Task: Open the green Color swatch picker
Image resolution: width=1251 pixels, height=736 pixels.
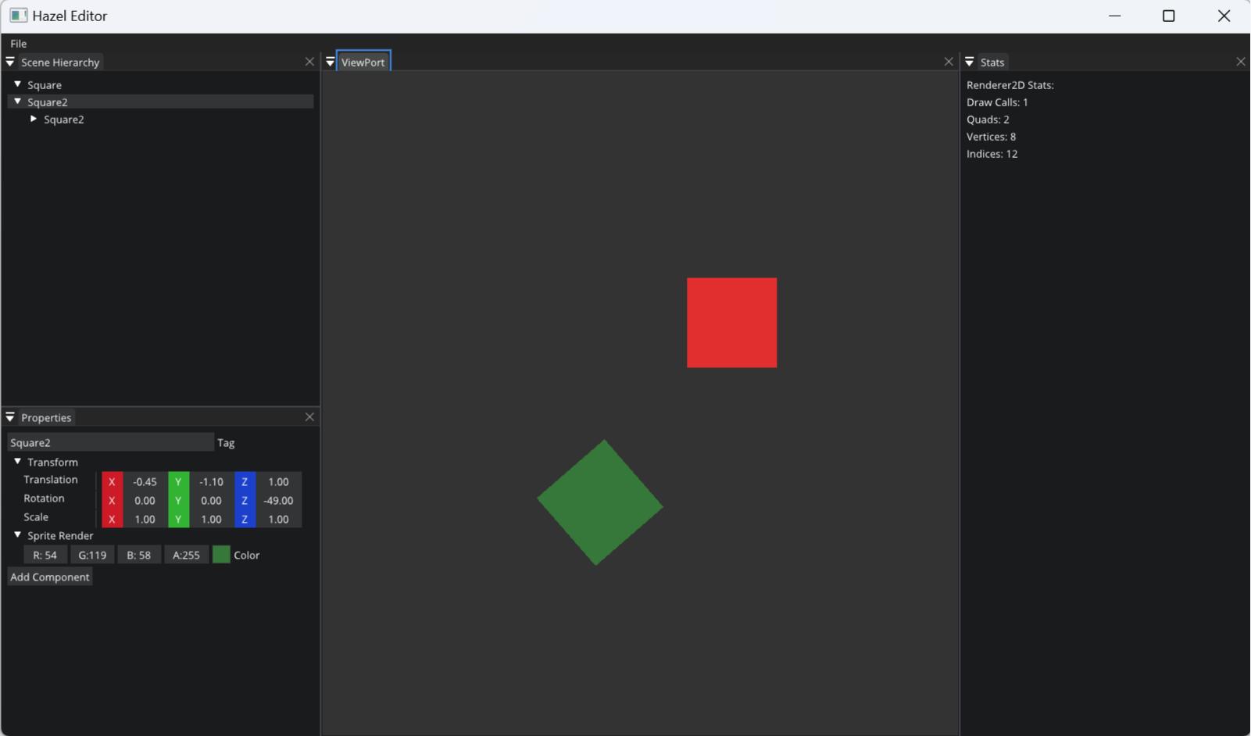Action: 222,555
